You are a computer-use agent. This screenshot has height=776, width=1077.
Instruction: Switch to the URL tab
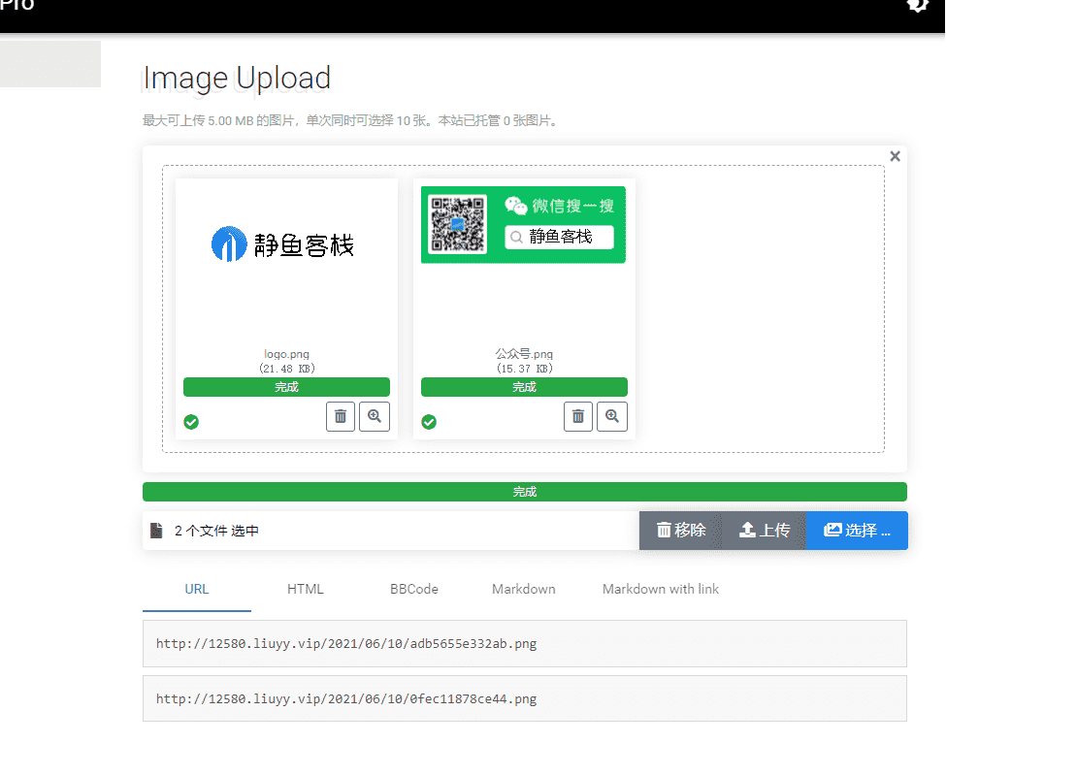[x=197, y=589]
